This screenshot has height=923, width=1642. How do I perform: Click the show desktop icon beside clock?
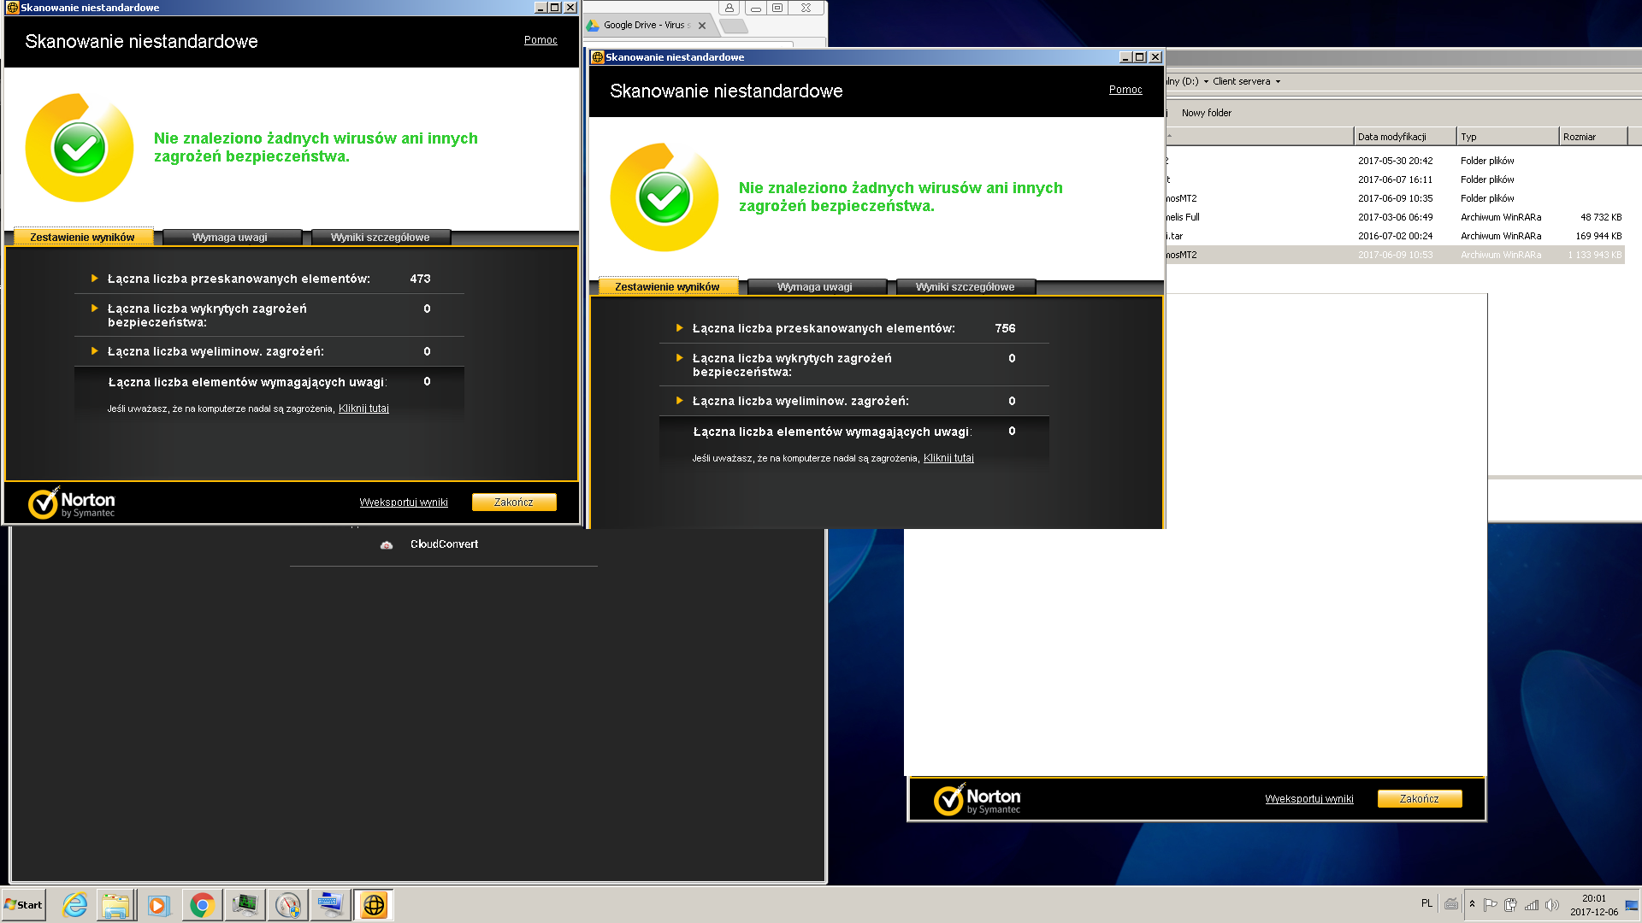click(x=1632, y=905)
